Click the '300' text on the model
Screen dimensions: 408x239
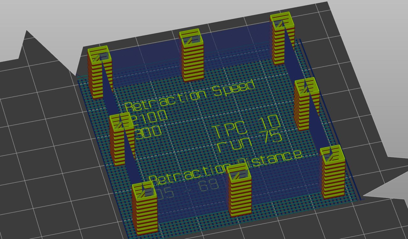pos(149,132)
